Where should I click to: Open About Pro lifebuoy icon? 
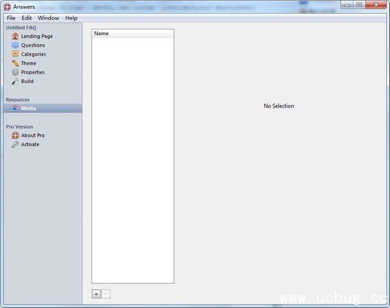coord(16,135)
